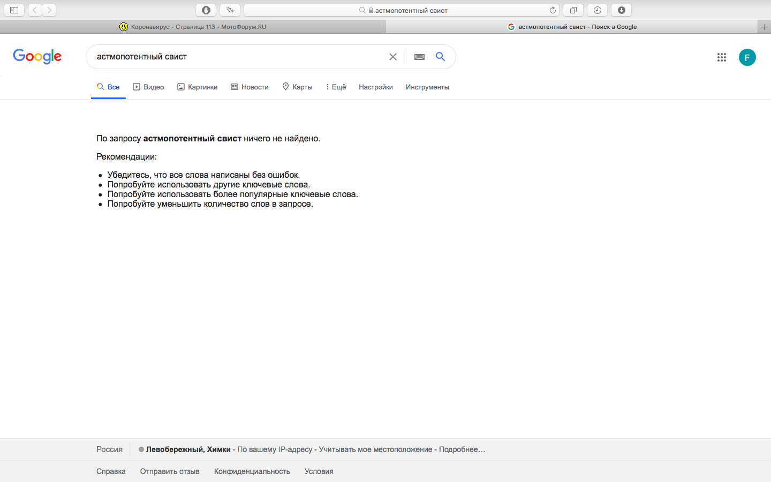Screen dimensions: 771x482
Task: Open the tab overview button
Action: coord(573,10)
